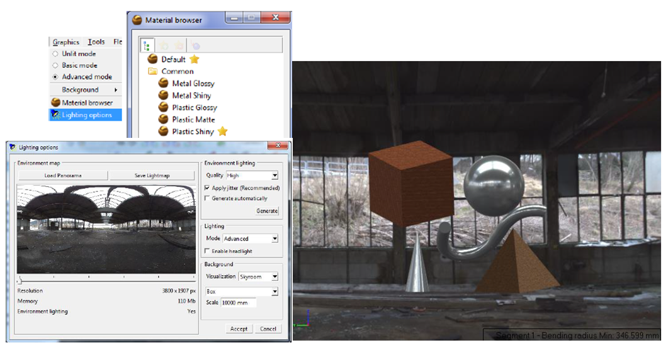Screen dimensions: 668x345
Task: Enable headlight checkbox in Lighting section
Action: (x=207, y=251)
